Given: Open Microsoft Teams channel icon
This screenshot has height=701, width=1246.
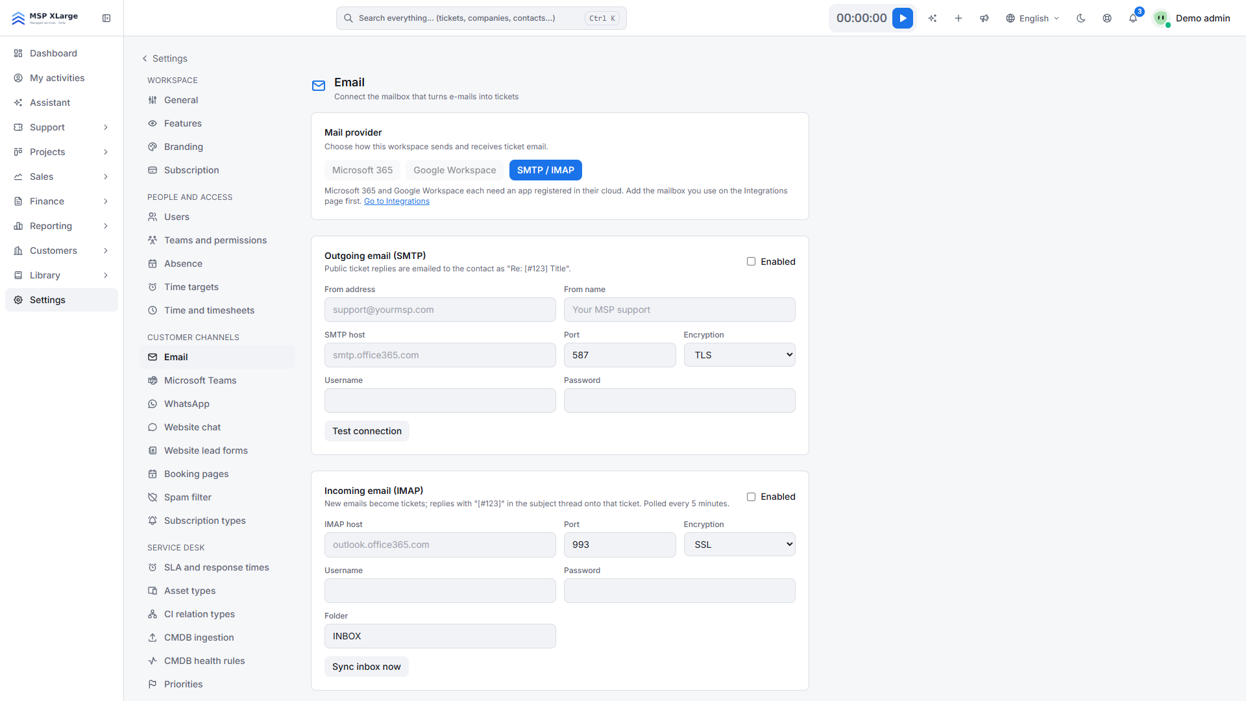Looking at the screenshot, I should point(153,380).
